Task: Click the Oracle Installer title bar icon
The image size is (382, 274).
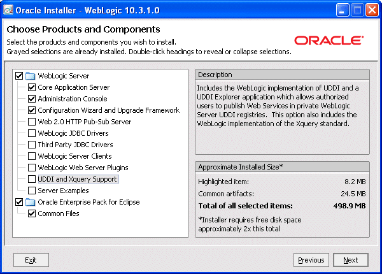Action: click(8, 10)
